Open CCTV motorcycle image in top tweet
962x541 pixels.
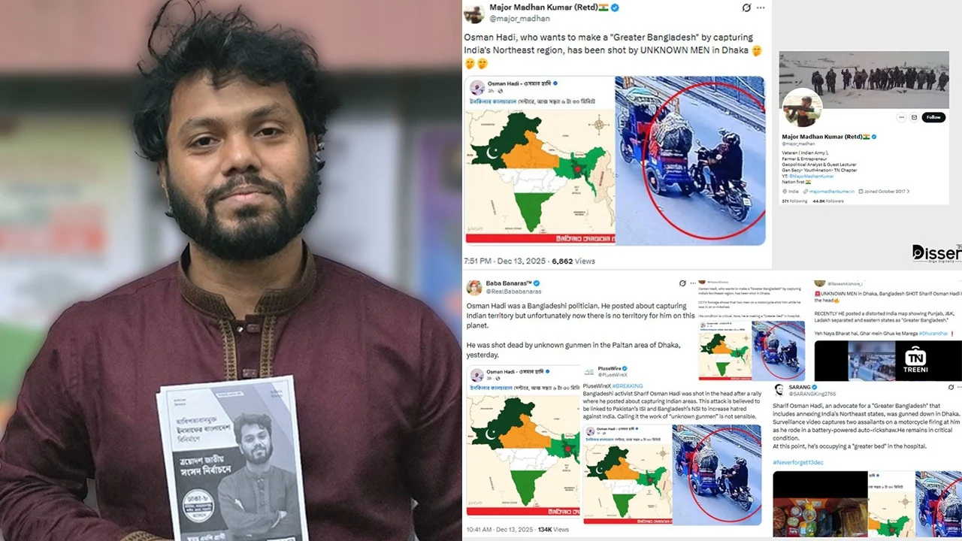click(689, 160)
